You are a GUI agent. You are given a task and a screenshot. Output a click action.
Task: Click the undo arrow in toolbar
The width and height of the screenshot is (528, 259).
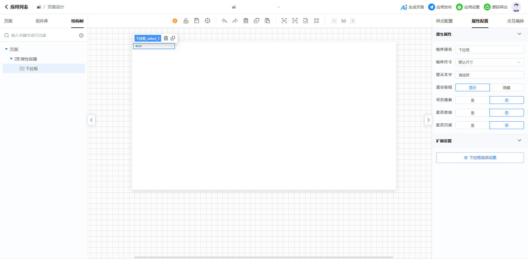point(224,21)
